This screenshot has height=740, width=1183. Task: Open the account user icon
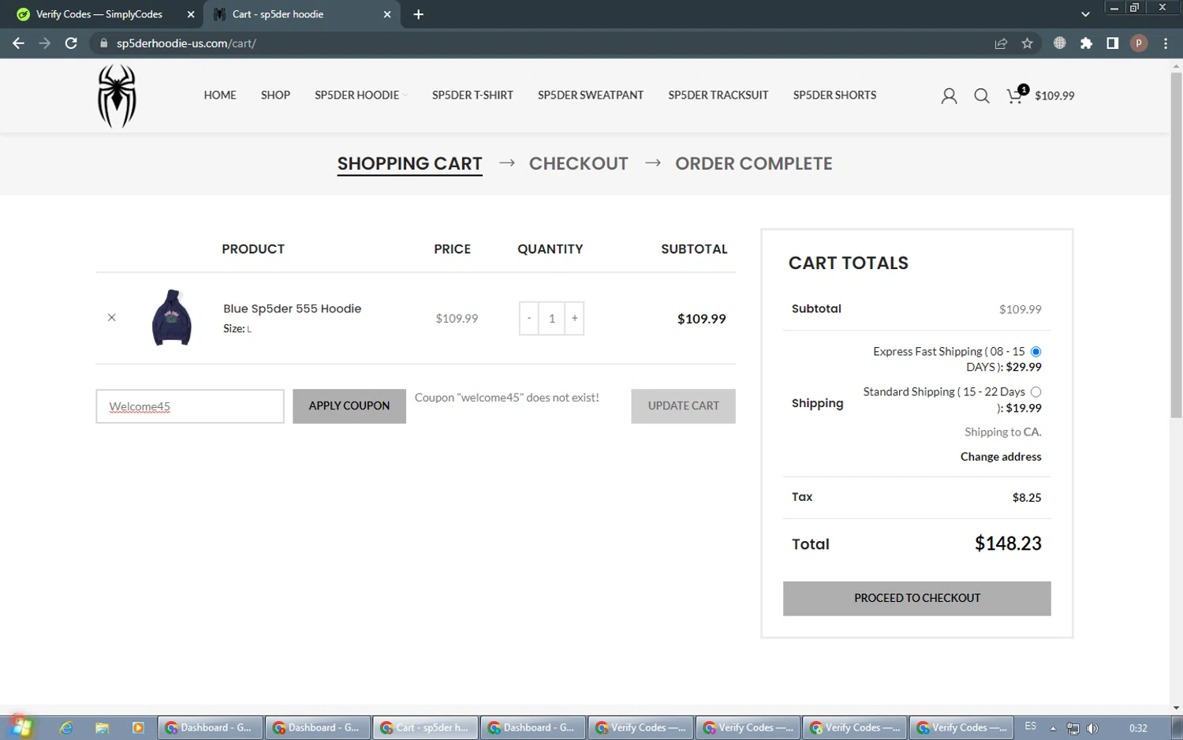point(949,95)
